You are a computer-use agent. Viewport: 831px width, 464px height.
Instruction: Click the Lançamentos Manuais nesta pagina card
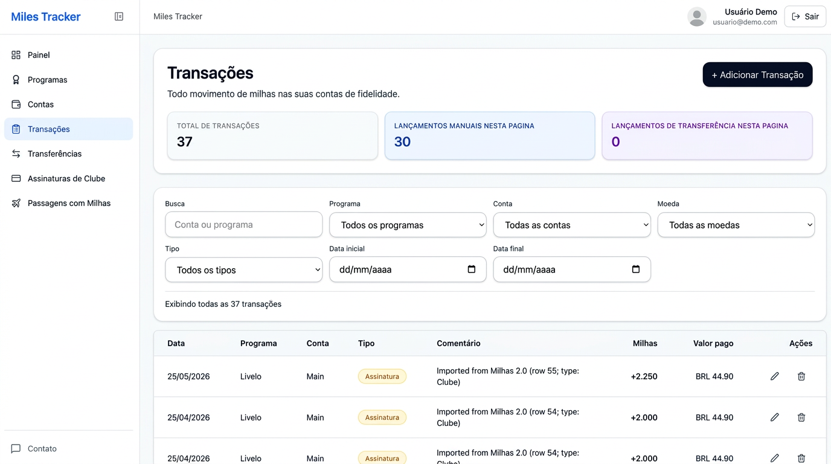pyautogui.click(x=490, y=136)
